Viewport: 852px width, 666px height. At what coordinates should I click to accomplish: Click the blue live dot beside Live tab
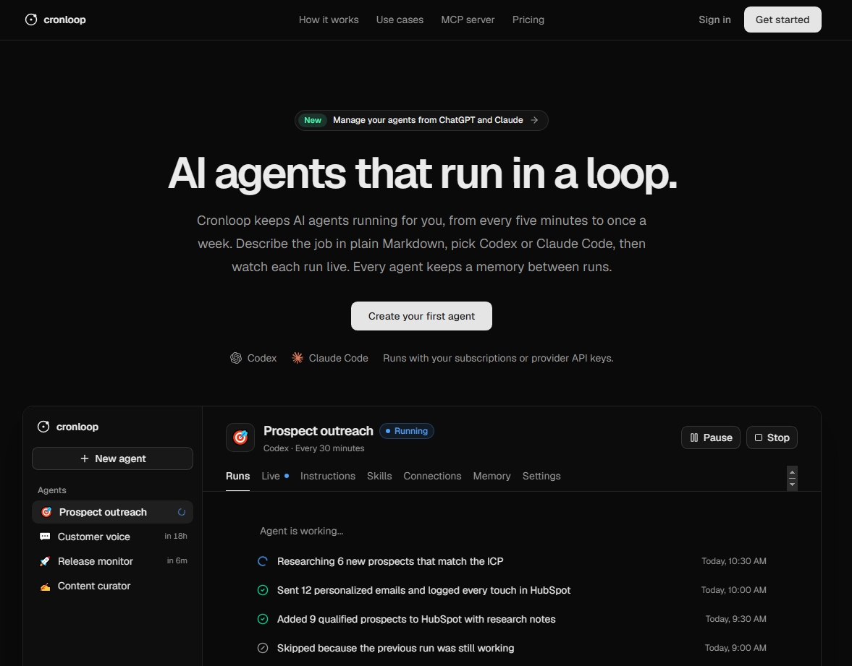pyautogui.click(x=287, y=476)
